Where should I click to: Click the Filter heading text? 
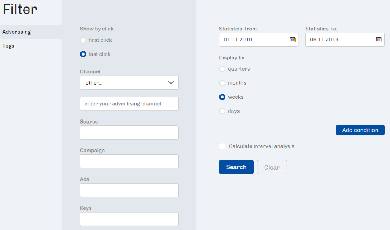20,10
